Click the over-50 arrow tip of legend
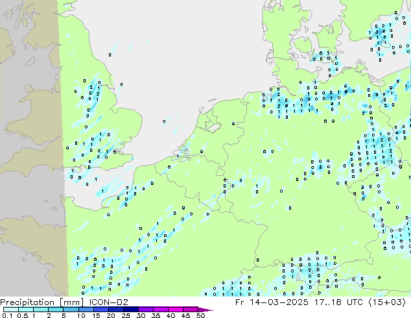The width and height of the screenshot is (411, 318). pyautogui.click(x=205, y=310)
